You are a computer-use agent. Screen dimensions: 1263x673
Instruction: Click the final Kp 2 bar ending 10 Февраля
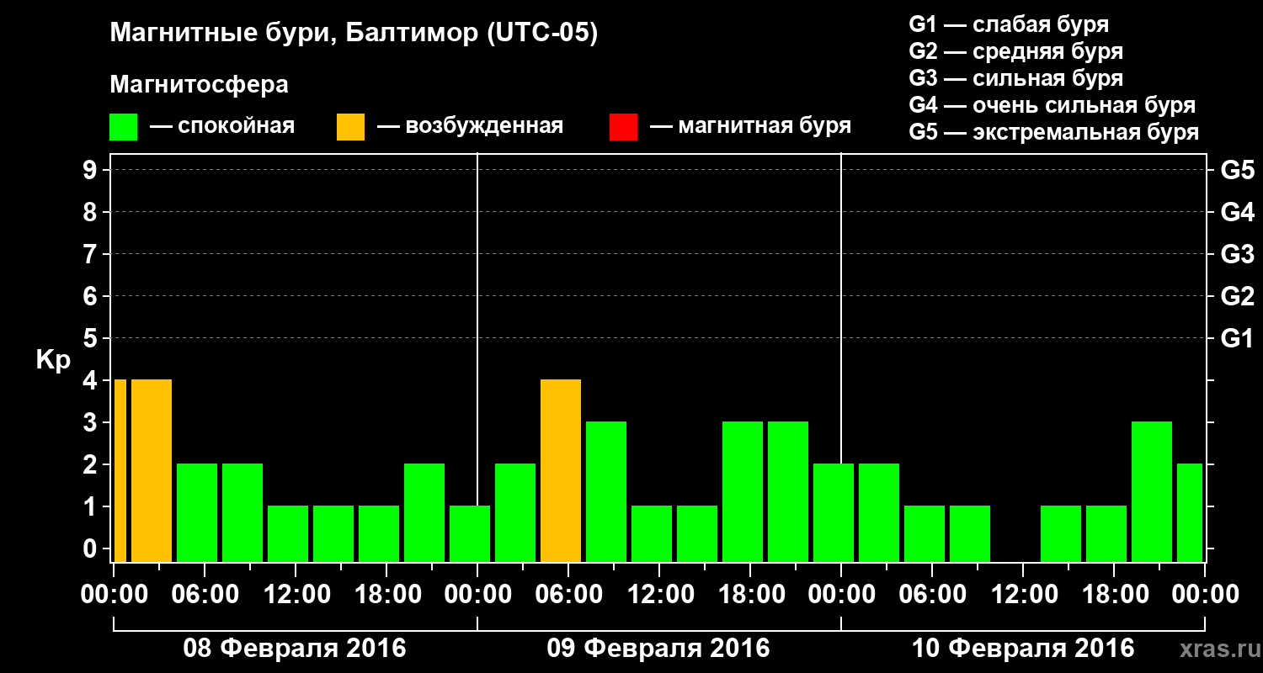click(1190, 512)
